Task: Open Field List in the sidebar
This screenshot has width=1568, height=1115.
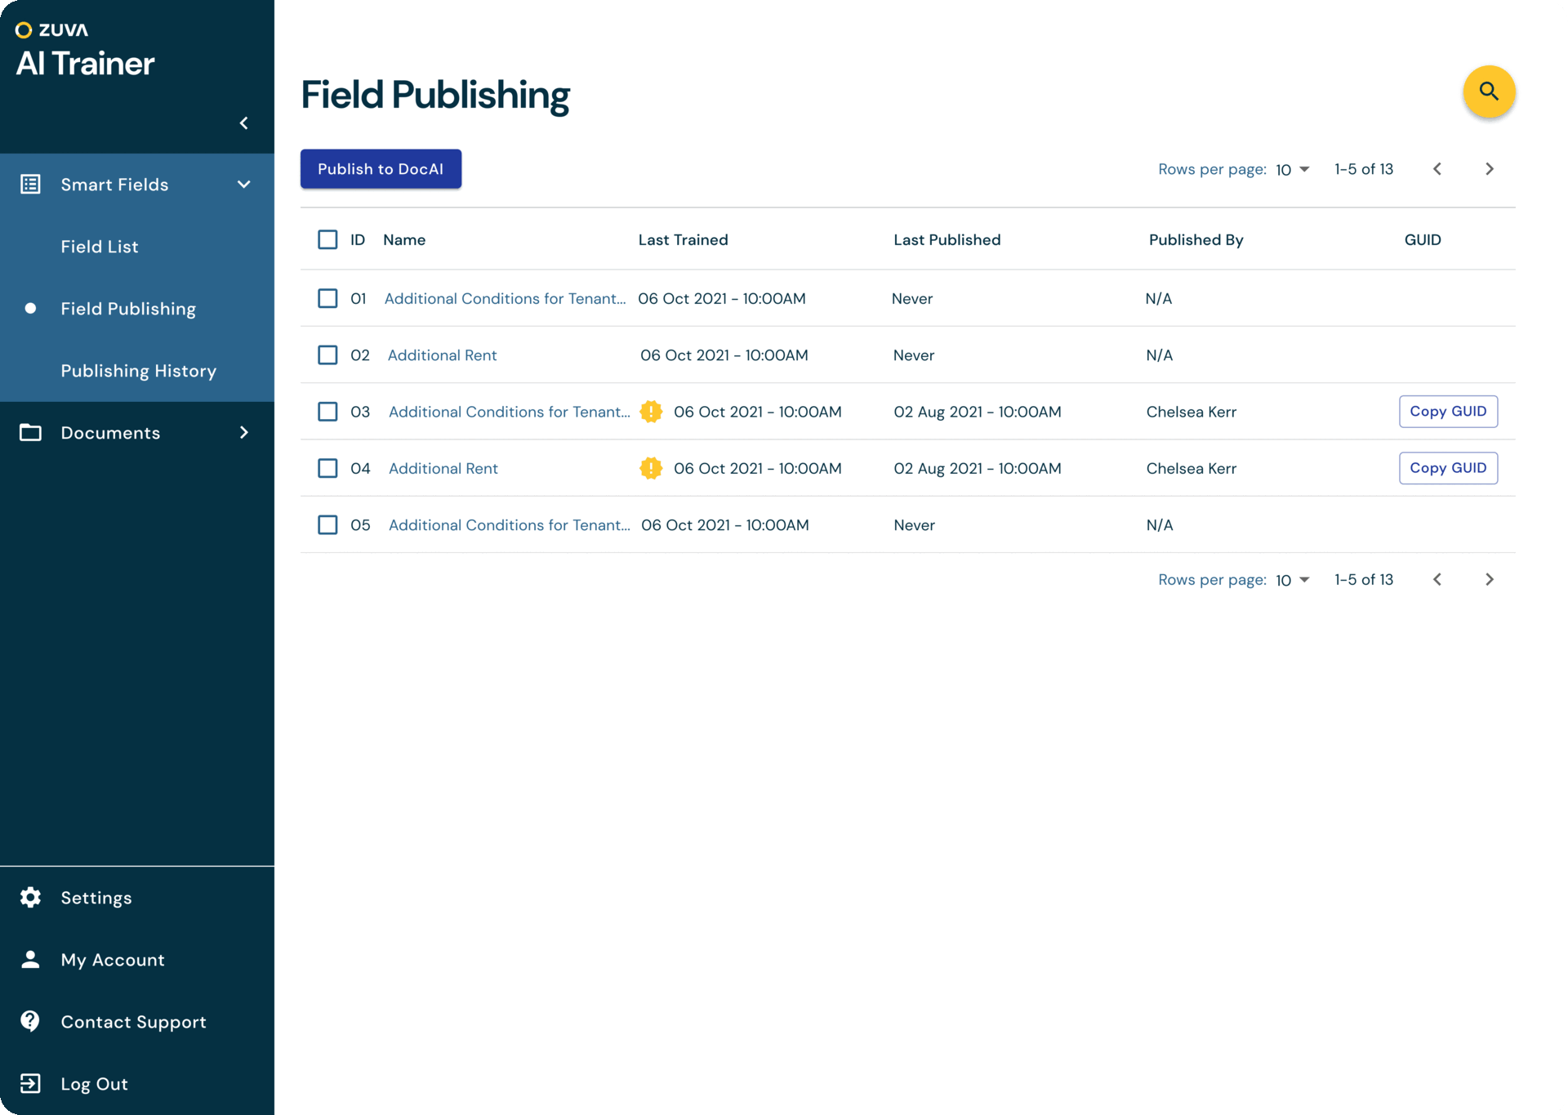Action: [100, 247]
